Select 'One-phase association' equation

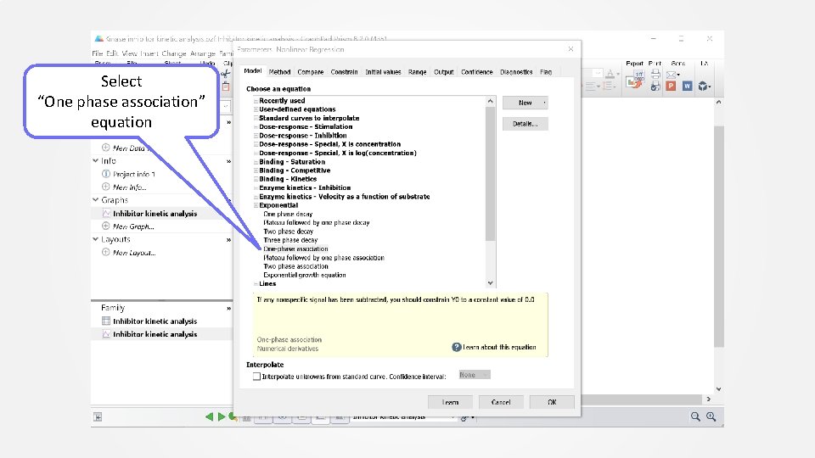click(295, 249)
